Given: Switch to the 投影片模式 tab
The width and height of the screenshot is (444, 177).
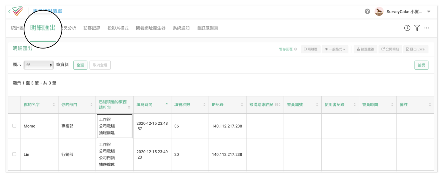Looking at the screenshot, I should [x=118, y=28].
